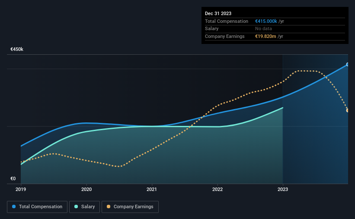Image resolution: width=355 pixels, height=219 pixels.
Task: Click the No data salary value
Action: pos(263,29)
